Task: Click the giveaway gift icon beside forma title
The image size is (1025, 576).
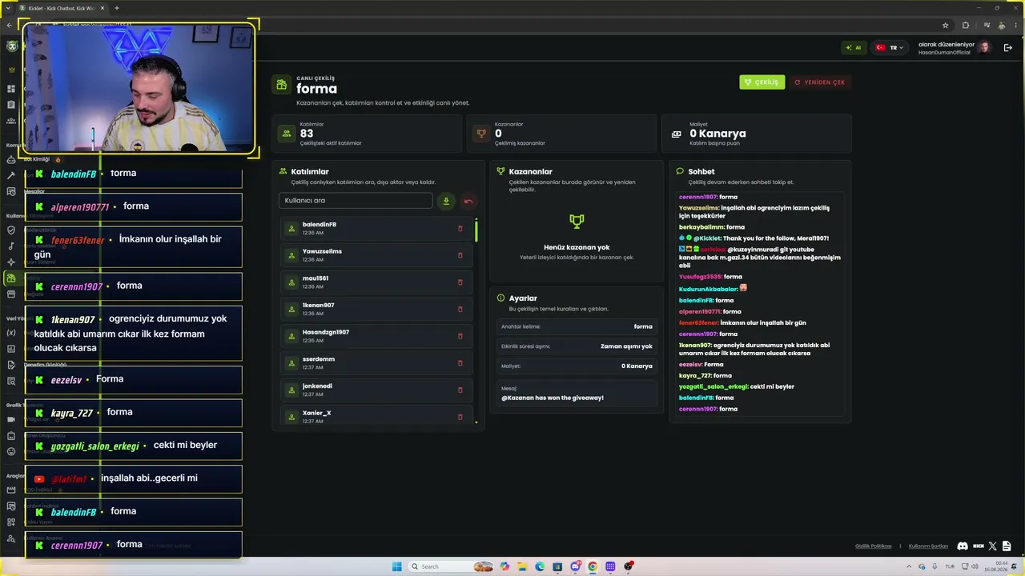Action: pos(281,84)
